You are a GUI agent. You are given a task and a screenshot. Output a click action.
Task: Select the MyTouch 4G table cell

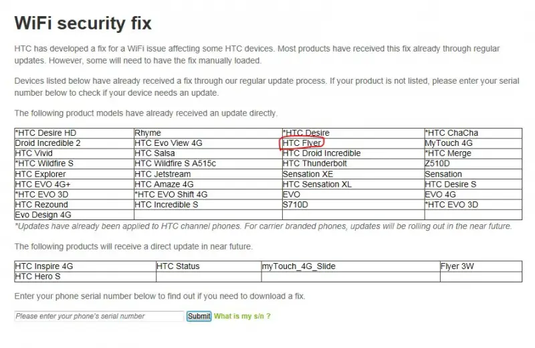[x=473, y=143]
